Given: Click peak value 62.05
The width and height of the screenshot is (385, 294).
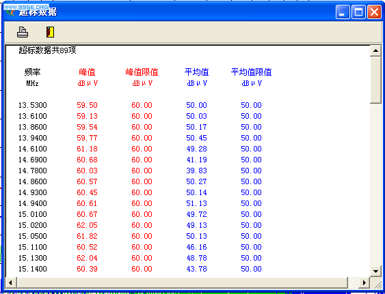Looking at the screenshot, I should pyautogui.click(x=87, y=225).
